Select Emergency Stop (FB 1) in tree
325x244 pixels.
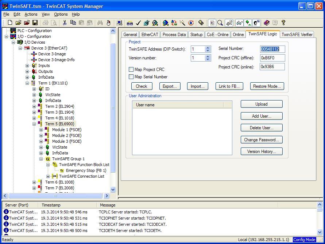[x=86, y=170]
